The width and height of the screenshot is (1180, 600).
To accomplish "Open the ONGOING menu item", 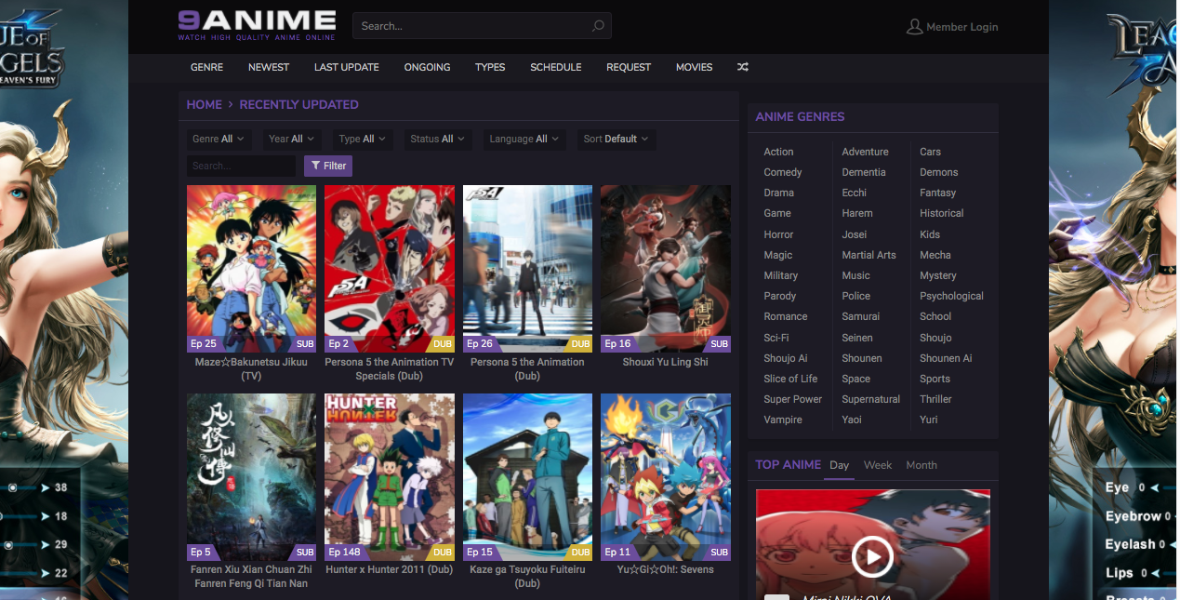I will pyautogui.click(x=427, y=67).
